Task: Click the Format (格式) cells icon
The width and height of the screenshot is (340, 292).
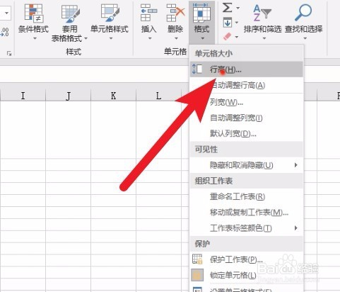Action: click(201, 13)
